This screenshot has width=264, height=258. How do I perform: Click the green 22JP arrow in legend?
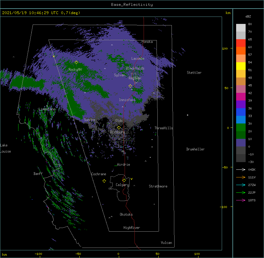click(241, 192)
